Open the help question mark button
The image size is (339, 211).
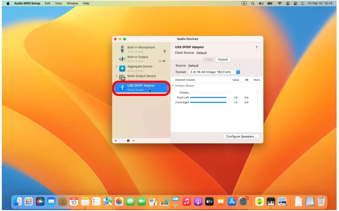tap(256, 48)
